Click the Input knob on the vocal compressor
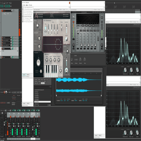The width and height of the screenshot is (141, 141). pos(74,45)
